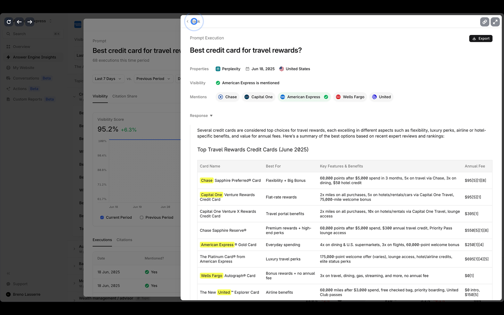Click the 95.2% Visibility Score value
504x315 pixels.
[108, 129]
